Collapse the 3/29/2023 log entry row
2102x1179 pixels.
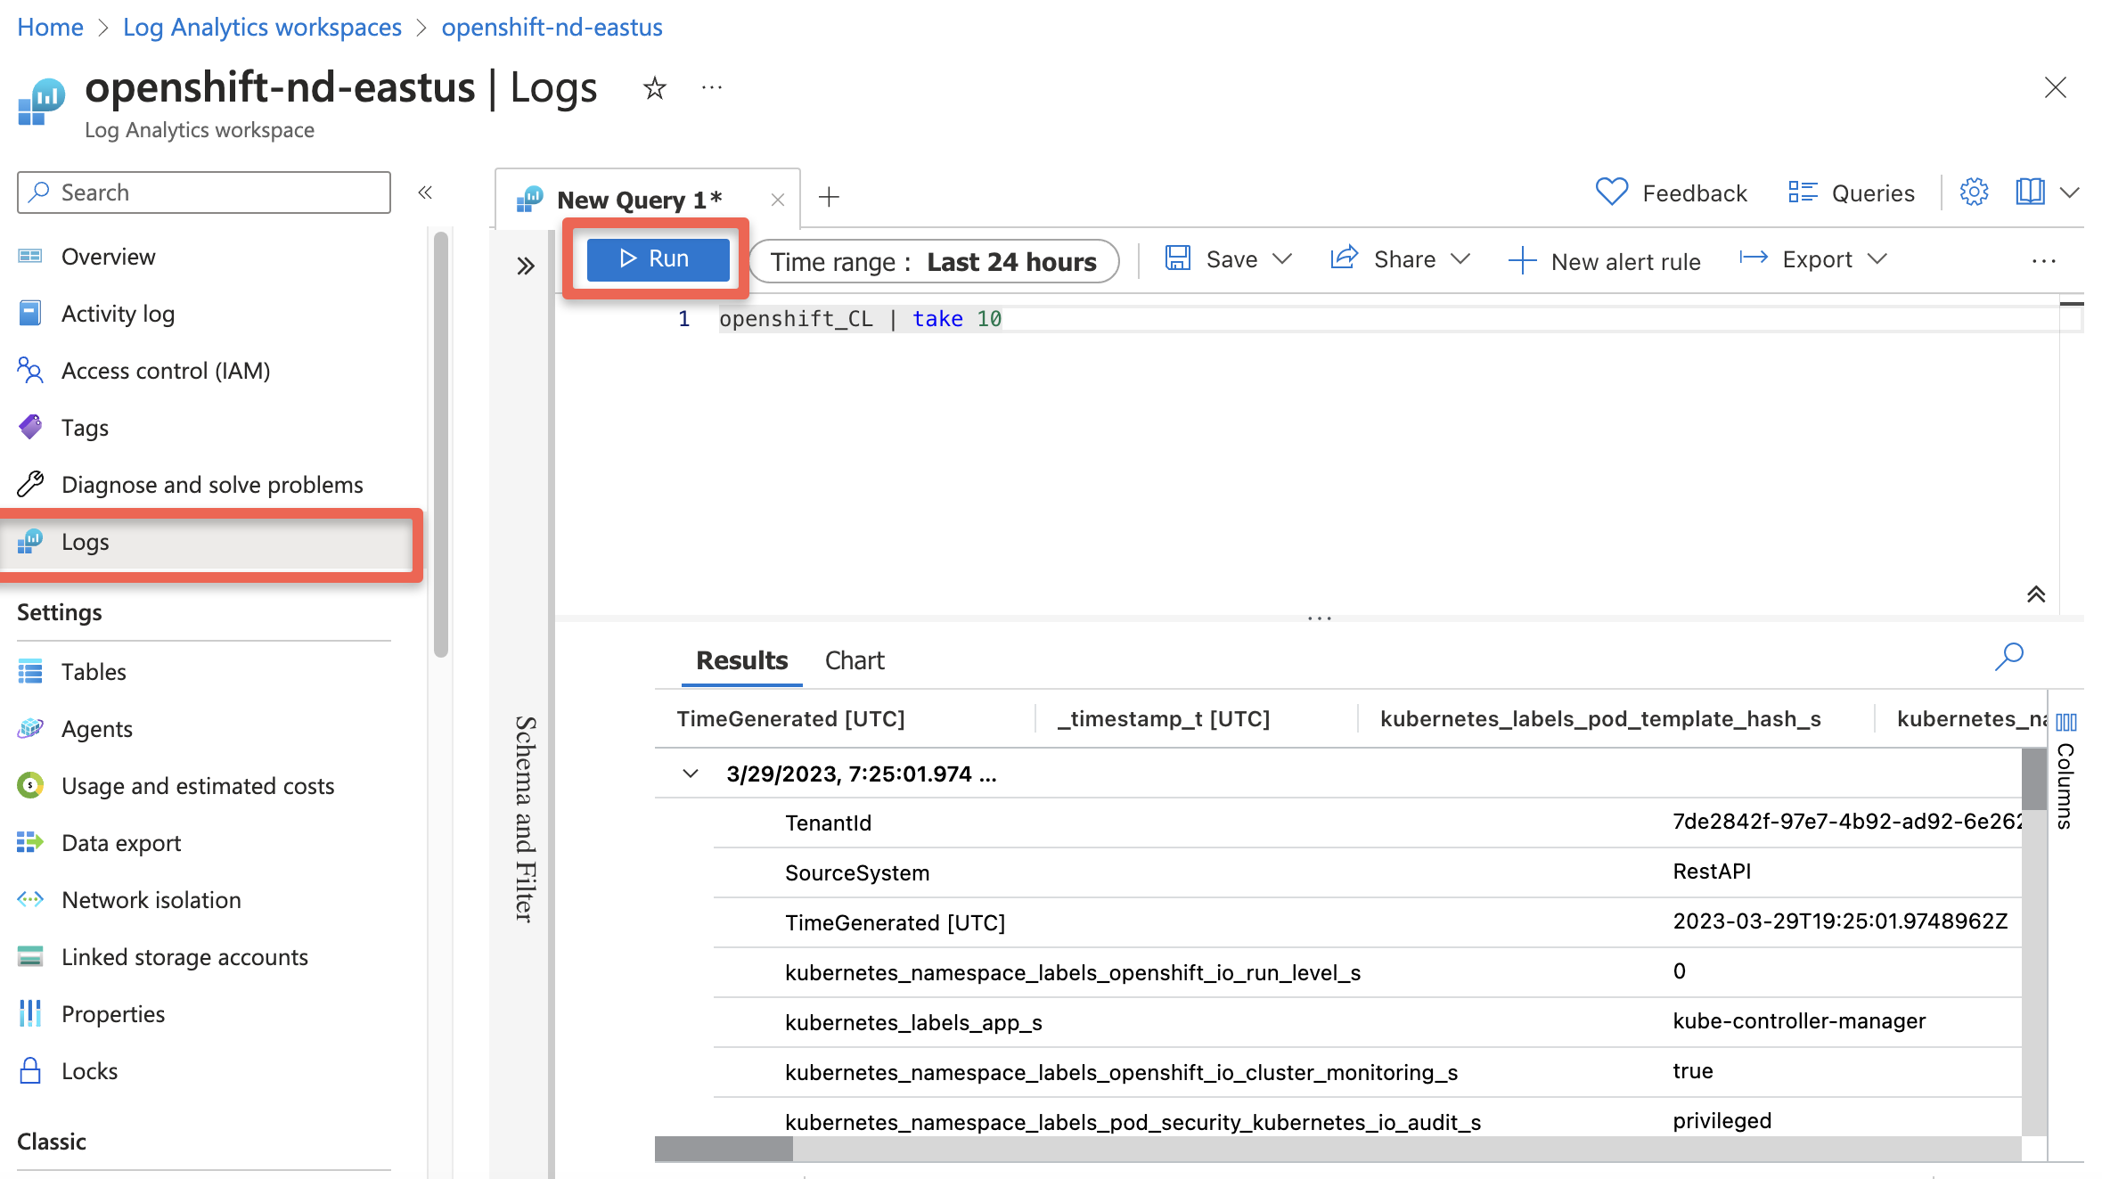click(x=690, y=773)
